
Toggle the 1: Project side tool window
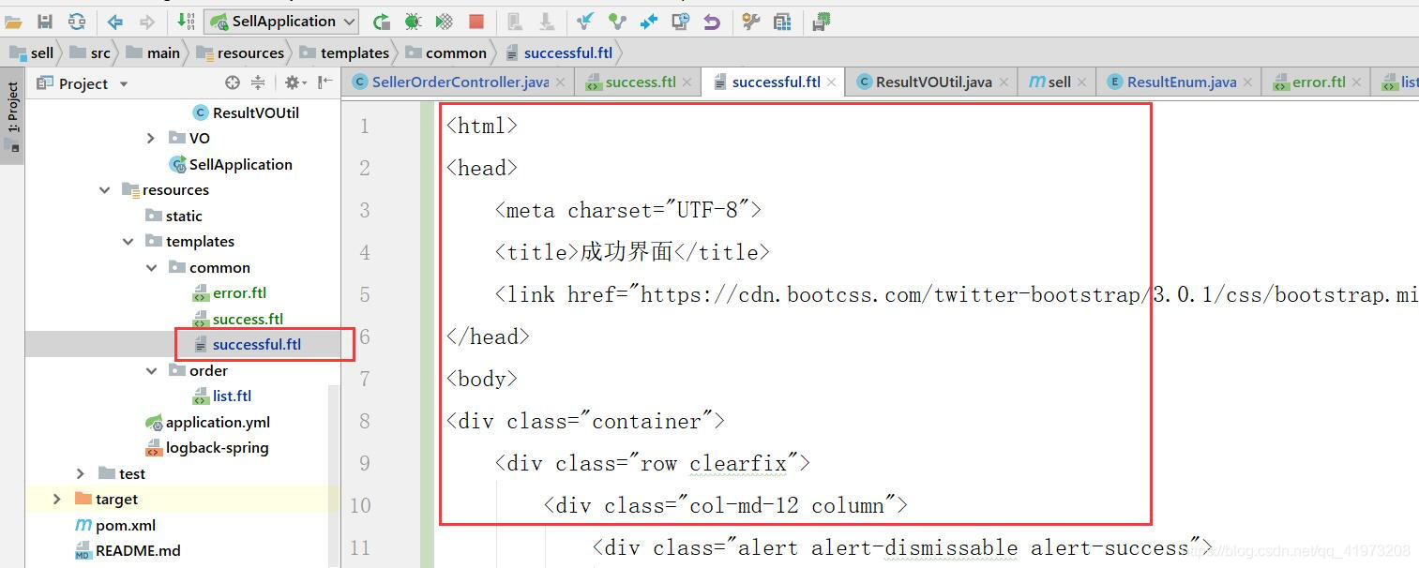[12, 114]
